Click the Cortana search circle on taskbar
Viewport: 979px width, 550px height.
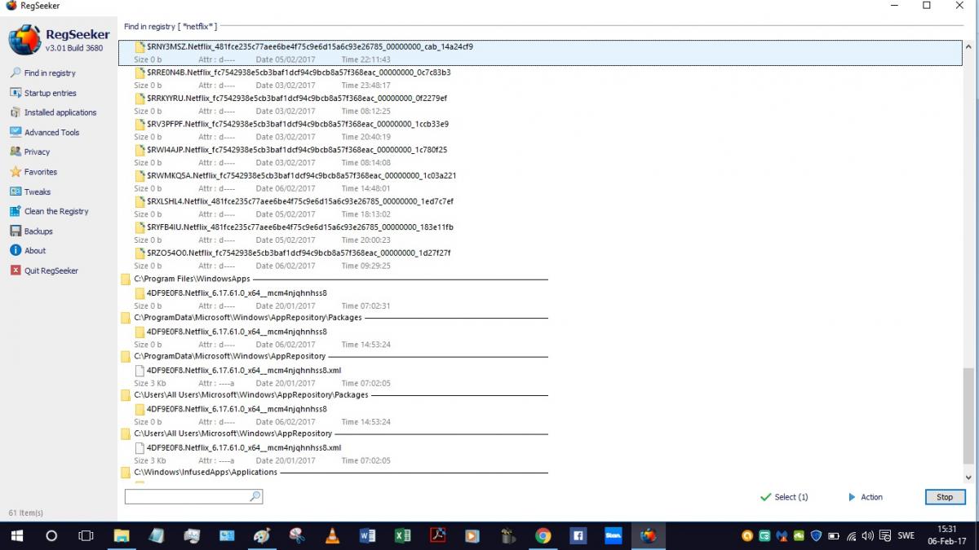(x=51, y=536)
